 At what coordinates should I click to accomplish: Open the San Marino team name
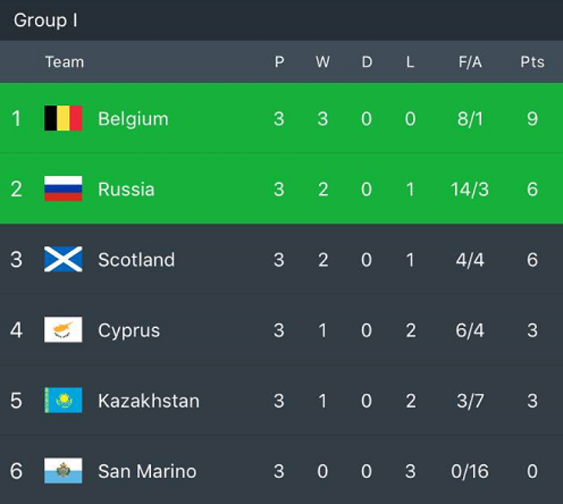click(147, 471)
